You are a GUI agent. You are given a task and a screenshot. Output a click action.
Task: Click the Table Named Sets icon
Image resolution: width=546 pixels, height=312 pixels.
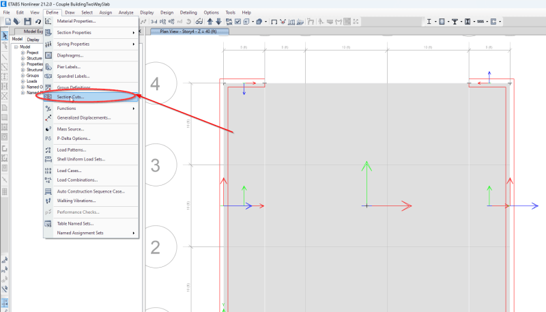[x=48, y=223]
